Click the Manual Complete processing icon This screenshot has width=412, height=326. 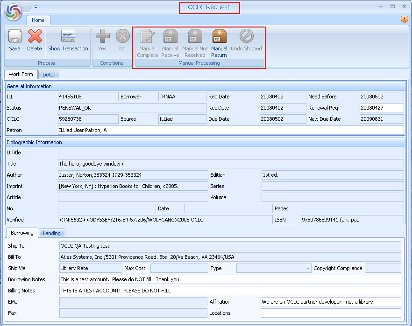click(x=147, y=41)
